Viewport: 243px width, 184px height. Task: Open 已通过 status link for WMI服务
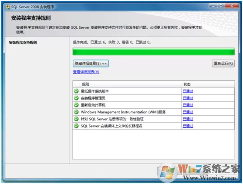[188, 112]
